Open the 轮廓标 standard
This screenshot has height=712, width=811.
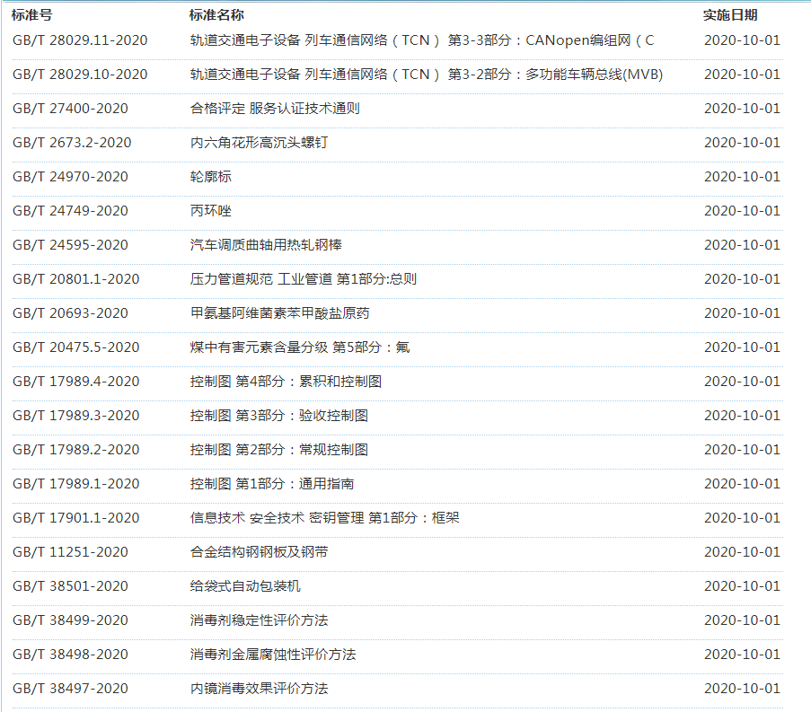tap(210, 177)
